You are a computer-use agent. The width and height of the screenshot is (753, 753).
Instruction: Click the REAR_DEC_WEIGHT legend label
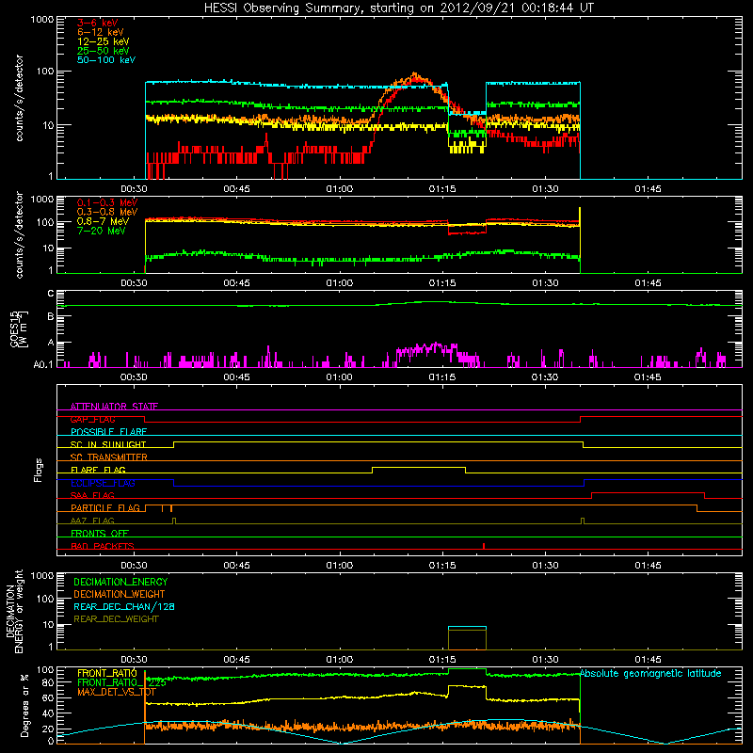pos(116,619)
